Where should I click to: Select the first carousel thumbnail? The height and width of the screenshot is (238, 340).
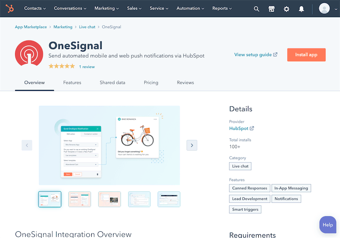(50, 199)
